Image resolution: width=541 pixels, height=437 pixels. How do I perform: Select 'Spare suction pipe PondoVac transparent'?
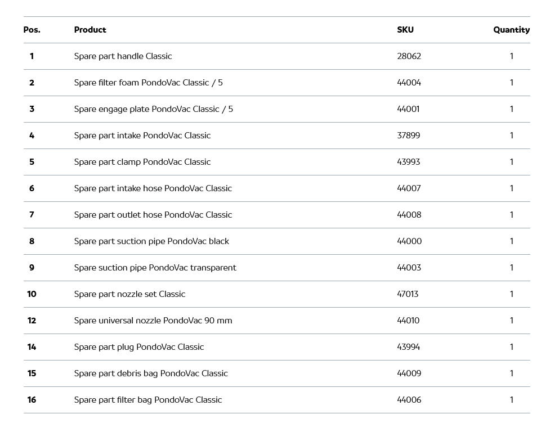click(x=155, y=268)
